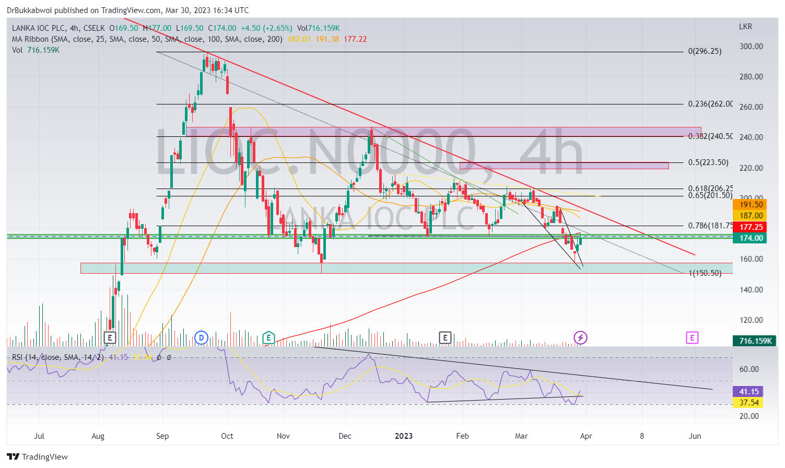The height and width of the screenshot is (468, 785).
Task: Click the 1(150.50) Fib level label
Action: point(705,273)
